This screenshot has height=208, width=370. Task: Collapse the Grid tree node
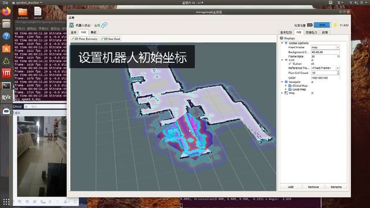[282, 60]
